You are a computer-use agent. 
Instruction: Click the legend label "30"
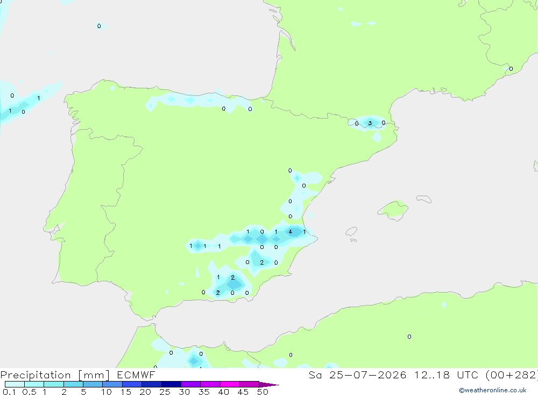[185, 392]
